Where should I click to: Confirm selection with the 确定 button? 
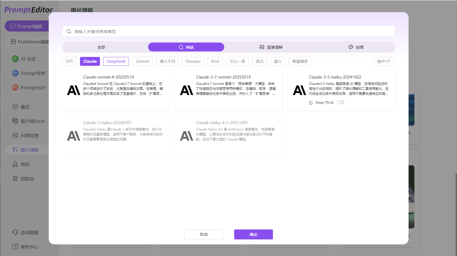point(253,234)
